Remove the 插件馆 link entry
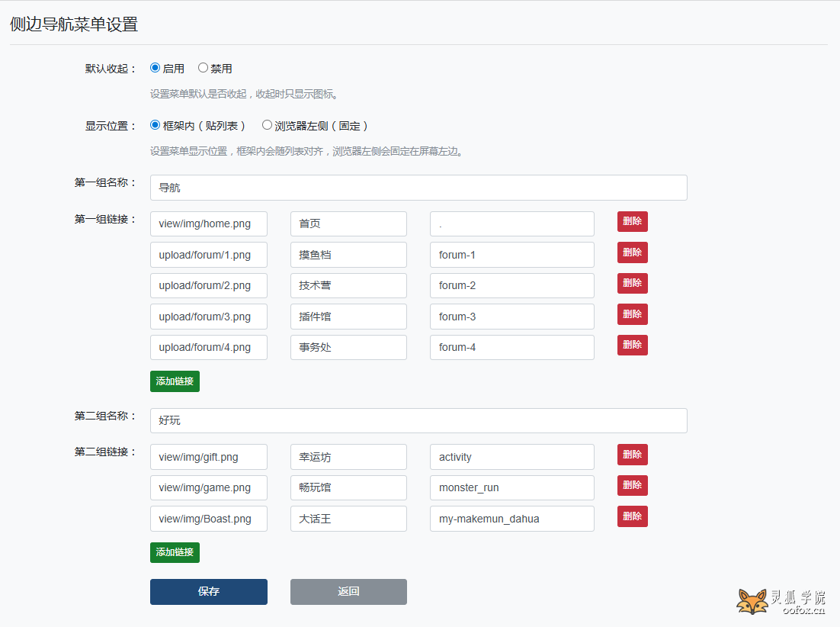This screenshot has width=840, height=627. point(632,314)
